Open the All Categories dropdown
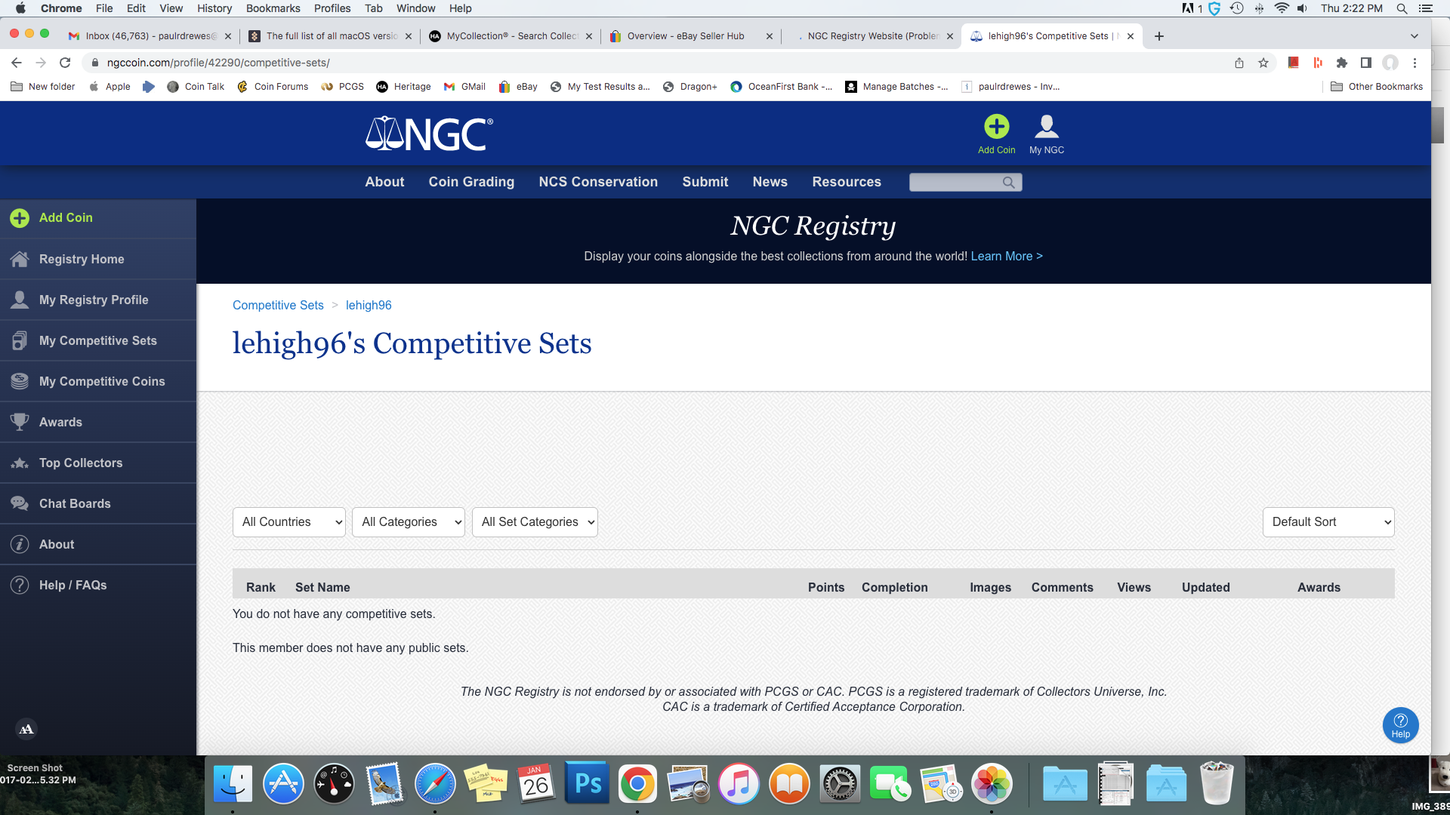Screen dimensions: 1450x815 click(x=409, y=522)
